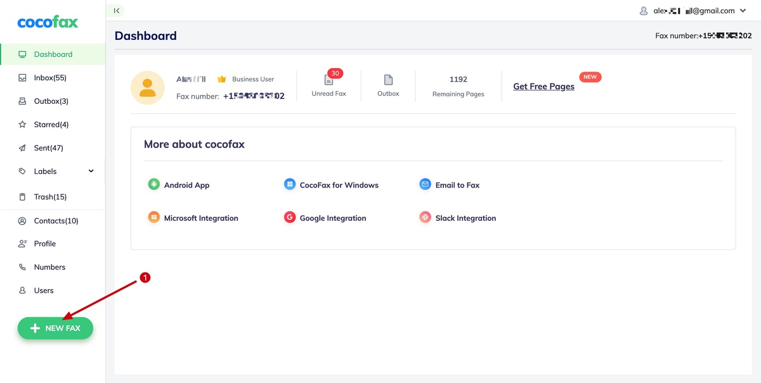Screen dimensions: 761x383
Task: Click the fax number beside the avatar
Action: coord(254,96)
